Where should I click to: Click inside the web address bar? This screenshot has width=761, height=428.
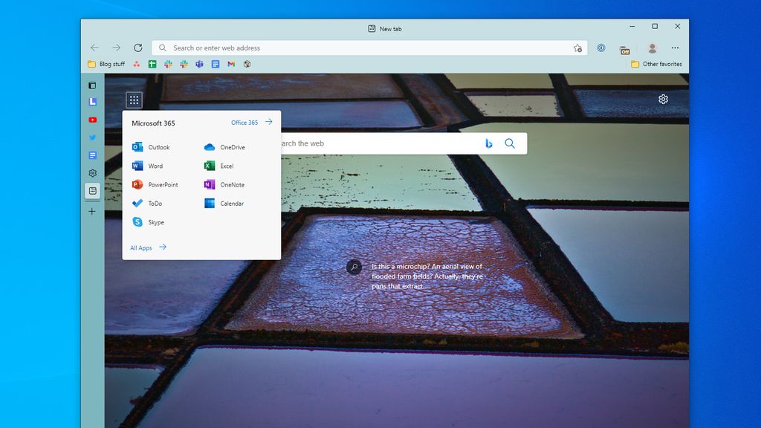pos(334,48)
